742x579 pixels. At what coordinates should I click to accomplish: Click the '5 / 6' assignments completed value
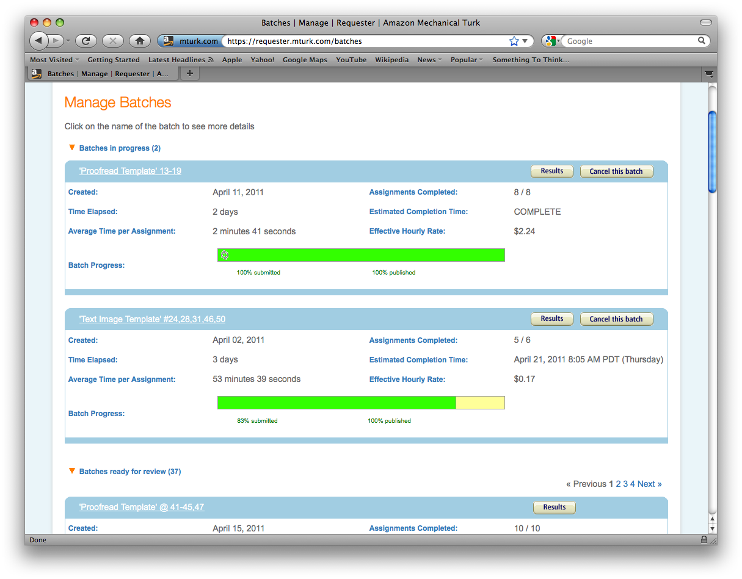click(x=522, y=340)
